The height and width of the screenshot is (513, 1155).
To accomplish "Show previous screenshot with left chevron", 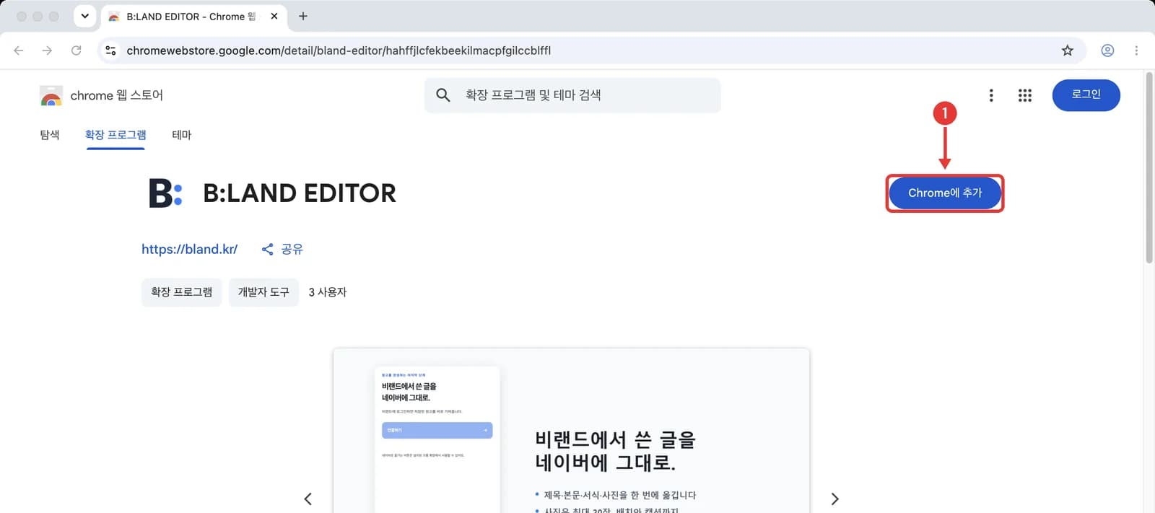I will (308, 499).
